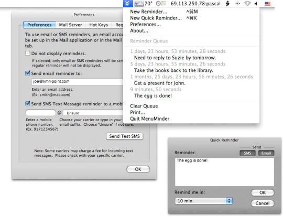Click the 69.113.250.78:pascal IP address status item

pyautogui.click(x=195, y=4)
